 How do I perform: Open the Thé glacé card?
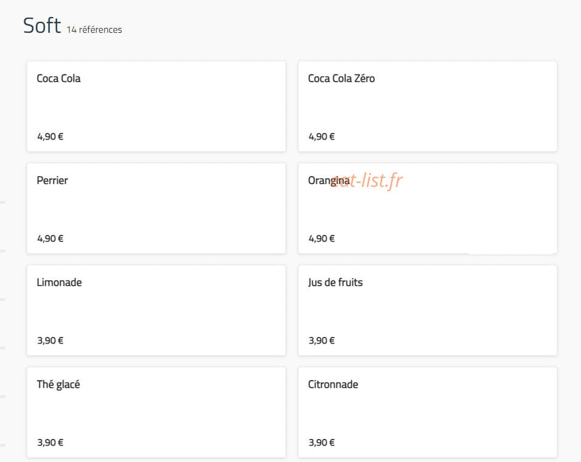(156, 412)
